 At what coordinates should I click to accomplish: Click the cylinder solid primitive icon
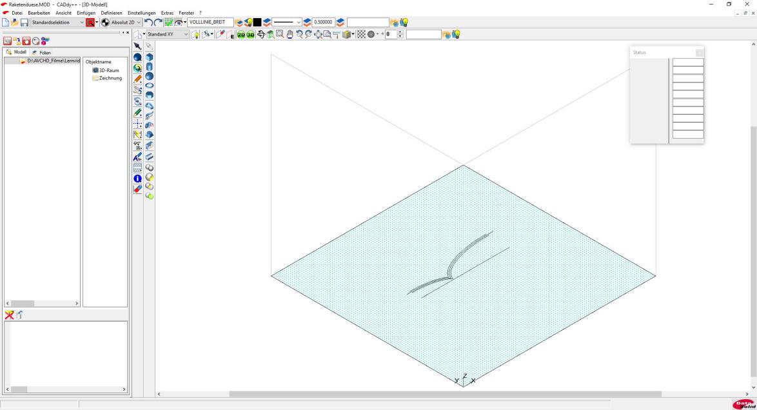point(149,66)
